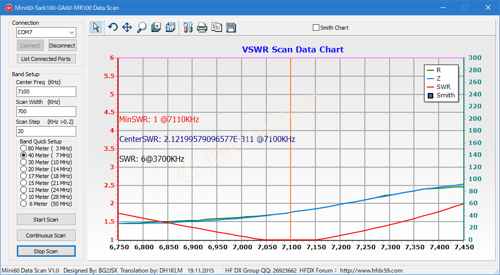500x275 pixels.
Task: Open chart editor tools icon
Action: (188, 27)
